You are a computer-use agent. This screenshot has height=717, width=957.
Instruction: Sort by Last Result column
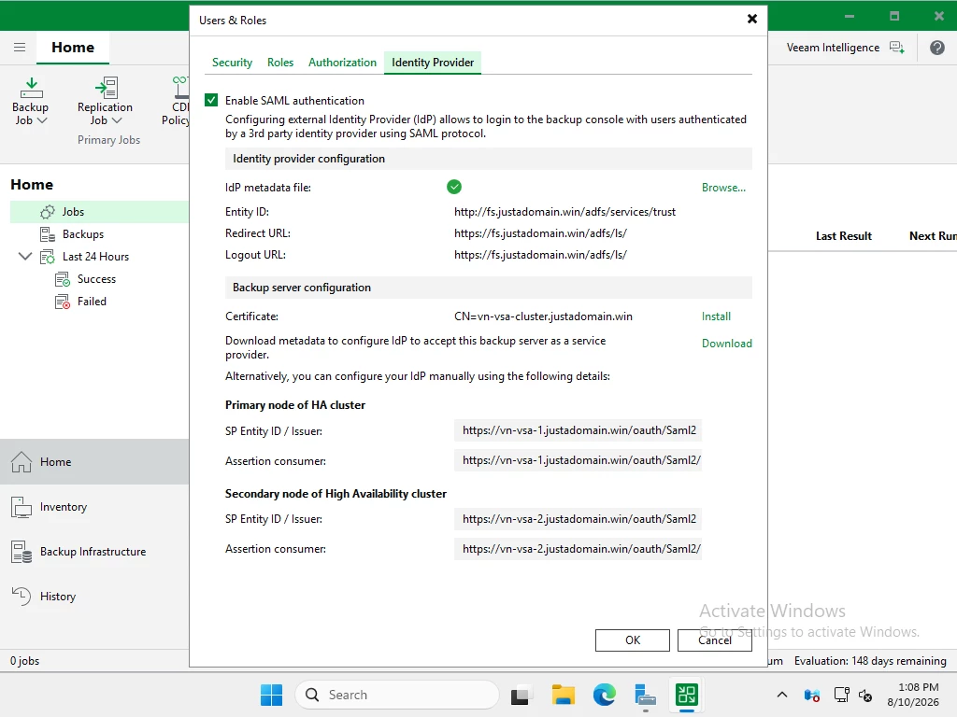click(844, 236)
